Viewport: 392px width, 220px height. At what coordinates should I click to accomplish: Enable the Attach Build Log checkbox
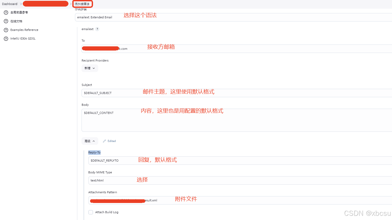91,212
